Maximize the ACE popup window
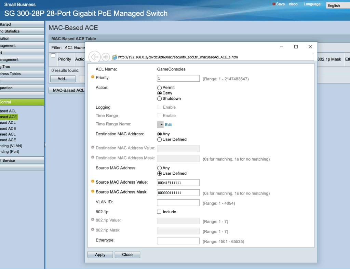This screenshot has height=269, width=350. click(x=296, y=47)
